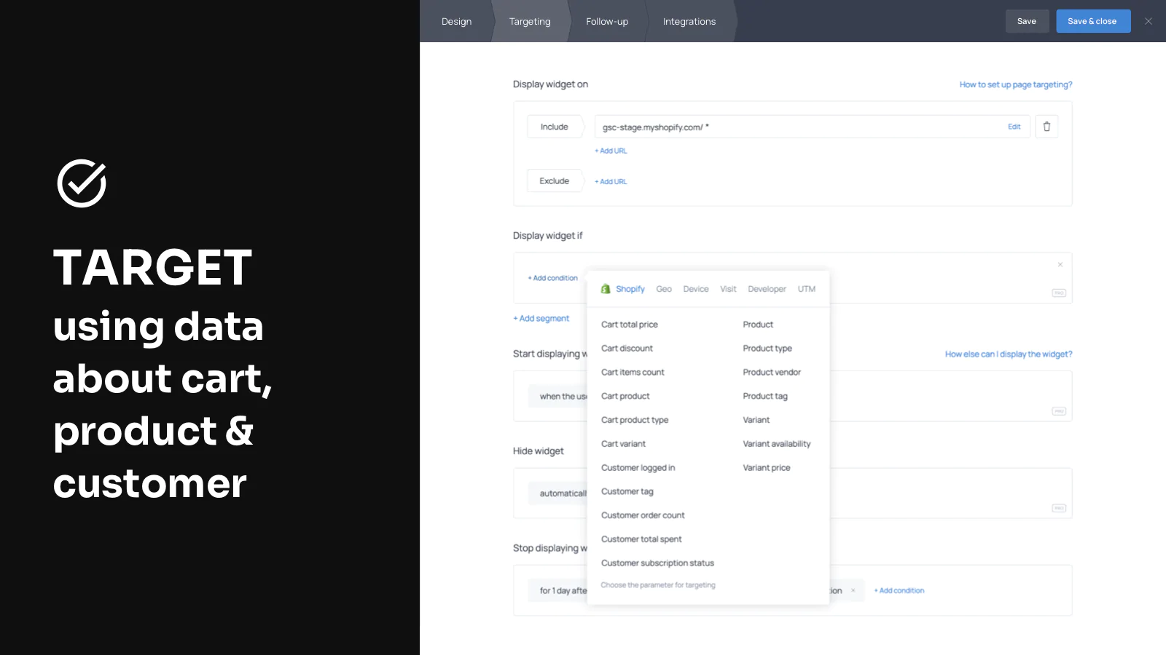Select UTM category in condition popup

(806, 289)
